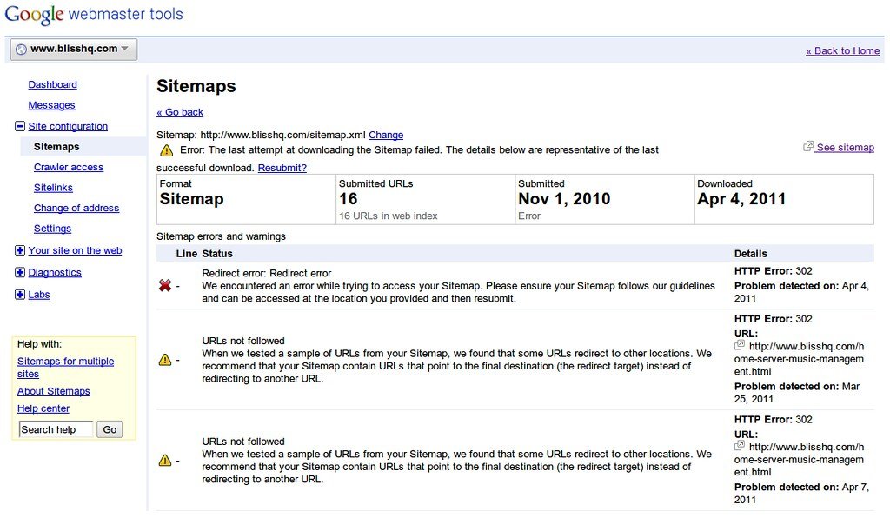Viewport: 890px width, 518px height.
Task: Select Sitemaps in the sidebar
Action: pos(56,146)
